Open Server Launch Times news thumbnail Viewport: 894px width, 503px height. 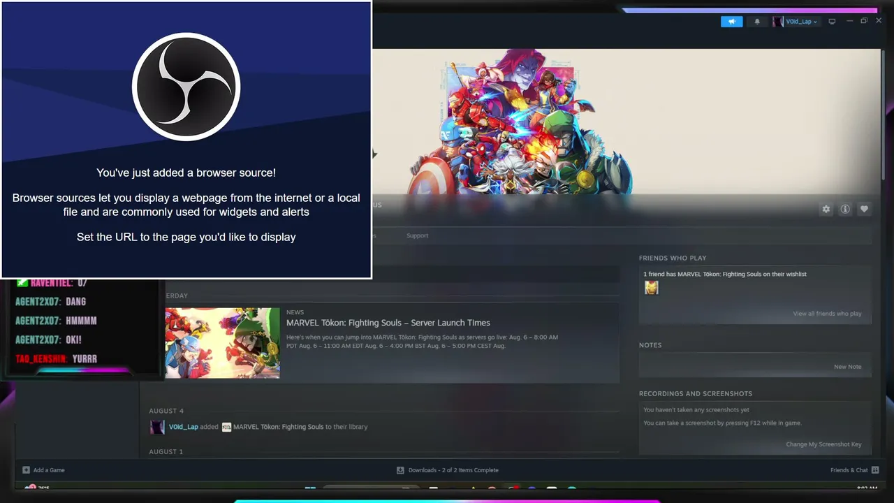tap(222, 343)
